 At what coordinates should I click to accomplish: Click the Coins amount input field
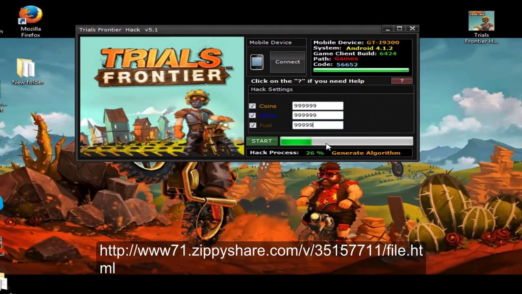318,106
